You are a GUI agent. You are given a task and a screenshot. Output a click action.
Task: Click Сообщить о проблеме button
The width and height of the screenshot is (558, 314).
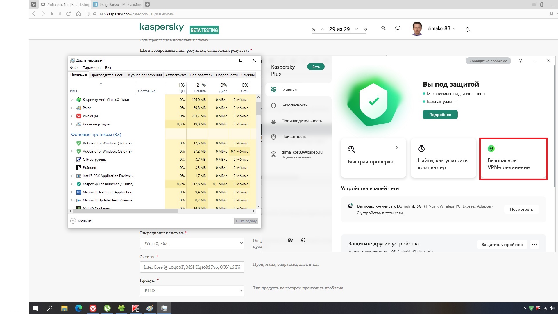coord(488,61)
